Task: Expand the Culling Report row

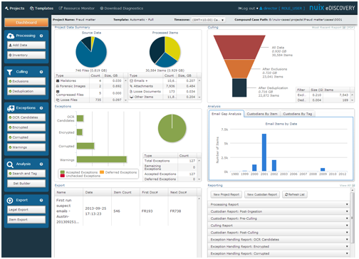Action: [x=279, y=226]
